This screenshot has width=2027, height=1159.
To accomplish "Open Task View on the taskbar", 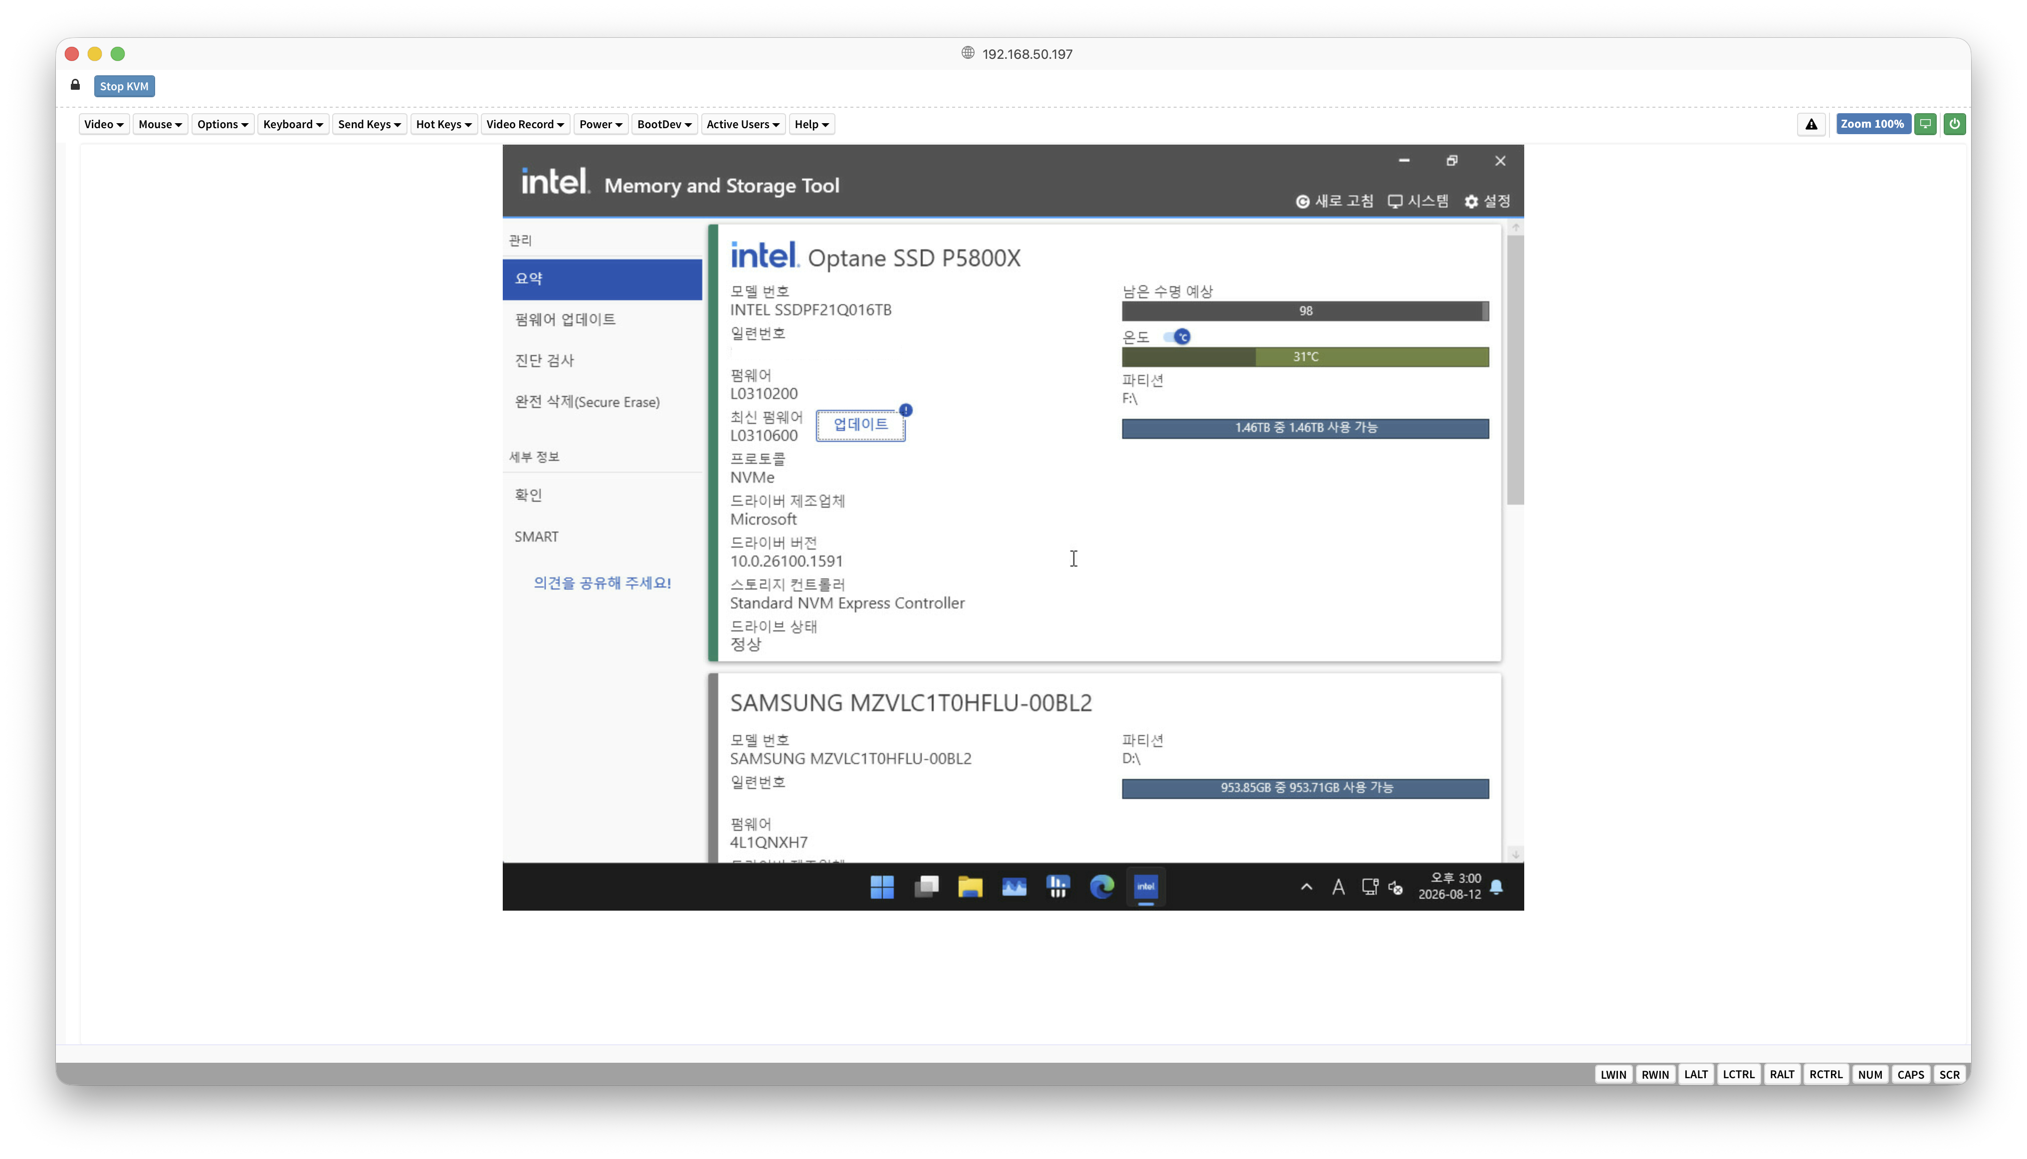I will tap(926, 887).
